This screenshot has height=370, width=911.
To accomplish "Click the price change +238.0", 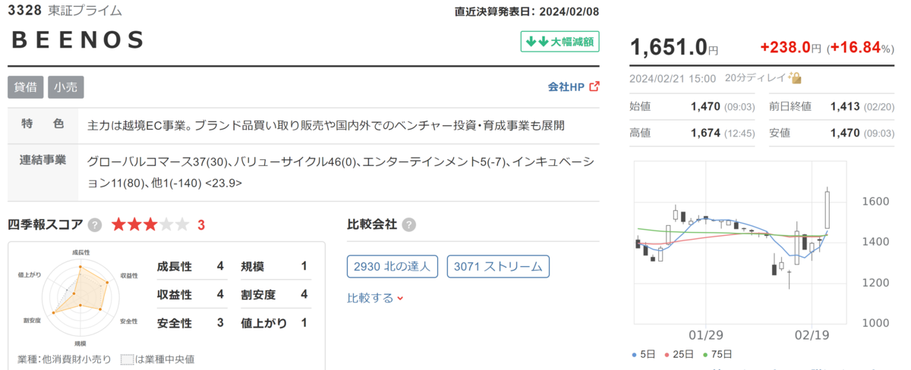I will click(x=785, y=47).
